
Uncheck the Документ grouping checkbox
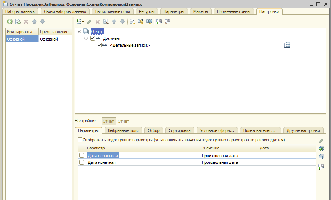pos(93,38)
